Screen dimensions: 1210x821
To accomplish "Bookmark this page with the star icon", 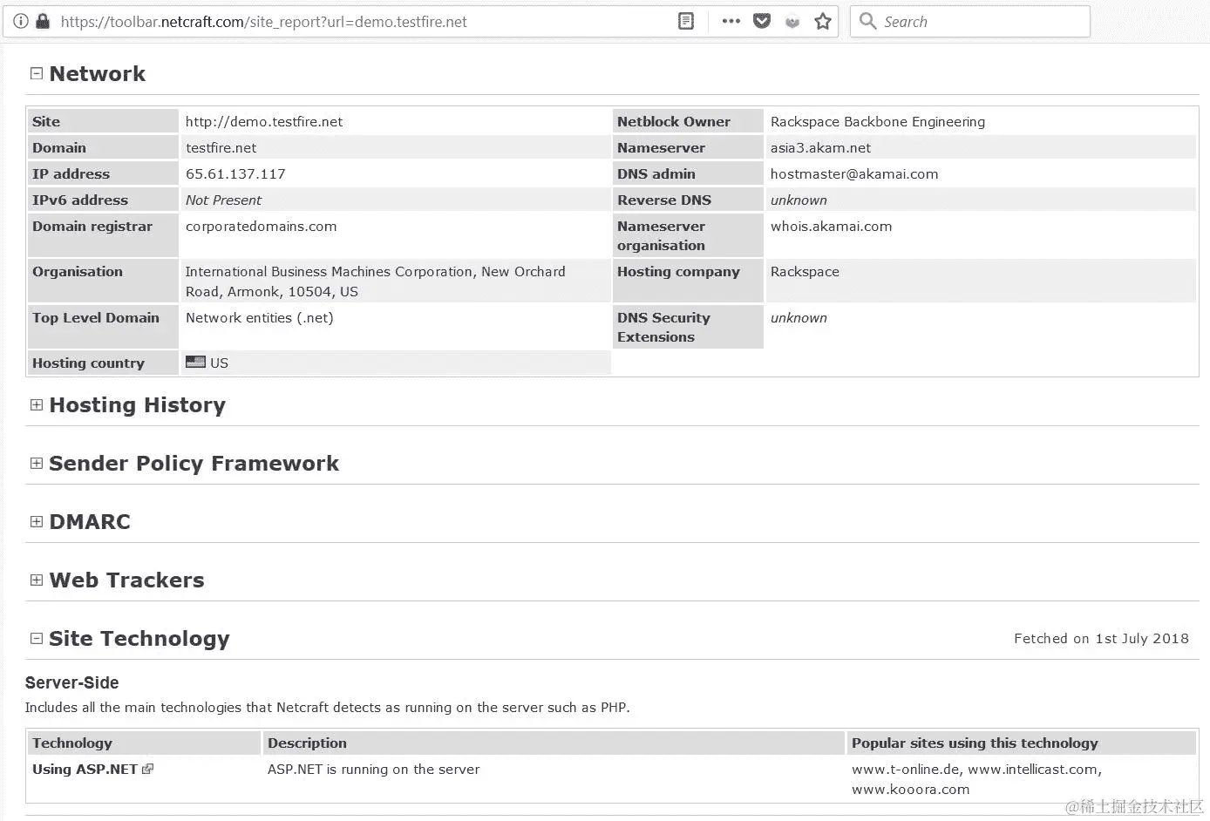I will [x=822, y=21].
